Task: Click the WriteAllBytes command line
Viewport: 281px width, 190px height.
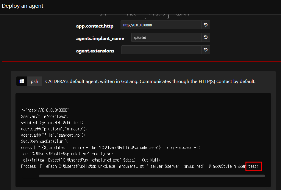Action: [91, 160]
